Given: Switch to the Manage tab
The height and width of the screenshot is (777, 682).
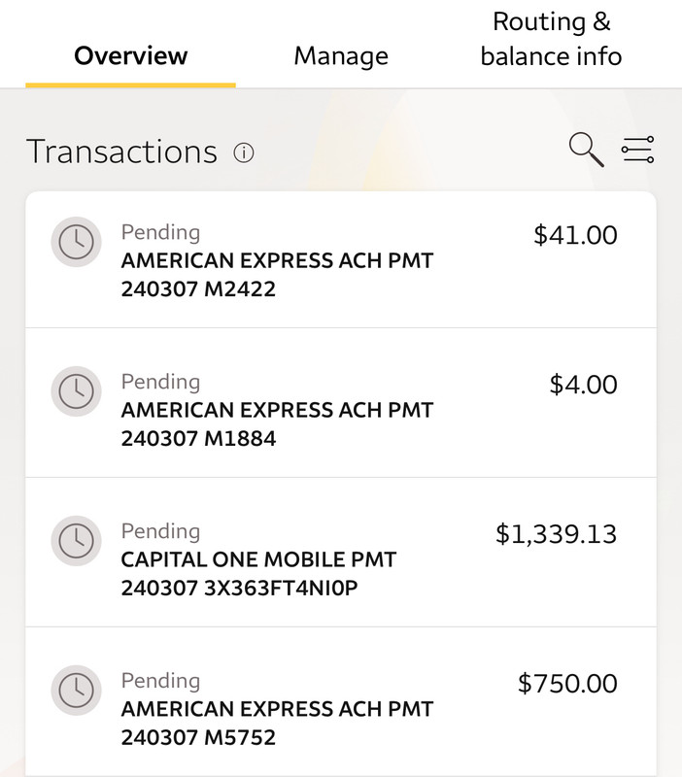Looking at the screenshot, I should [x=341, y=55].
